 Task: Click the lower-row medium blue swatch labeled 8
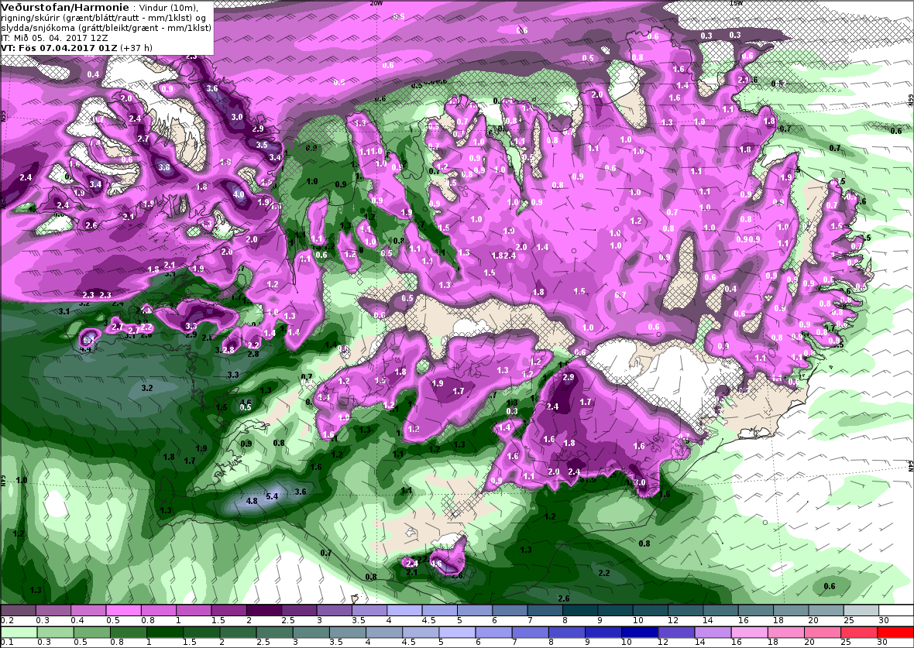tap(566, 633)
